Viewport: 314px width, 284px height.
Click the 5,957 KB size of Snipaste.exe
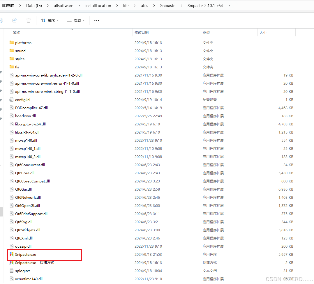click(x=286, y=254)
